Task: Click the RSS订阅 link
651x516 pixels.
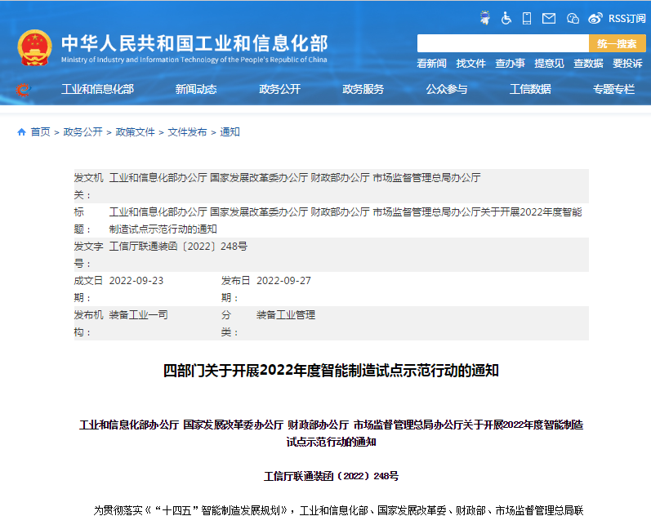Action: coord(627,18)
